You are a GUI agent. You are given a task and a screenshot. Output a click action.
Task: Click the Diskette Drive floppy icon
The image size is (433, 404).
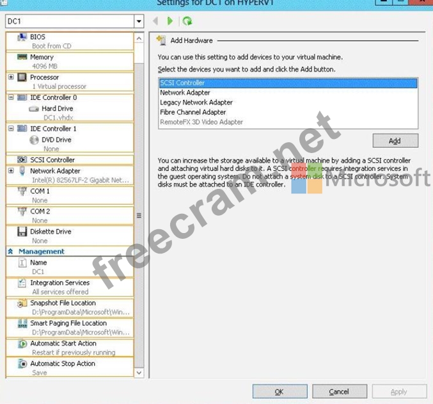[x=22, y=231]
